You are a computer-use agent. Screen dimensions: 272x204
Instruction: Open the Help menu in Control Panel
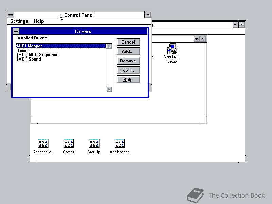pyautogui.click(x=38, y=21)
